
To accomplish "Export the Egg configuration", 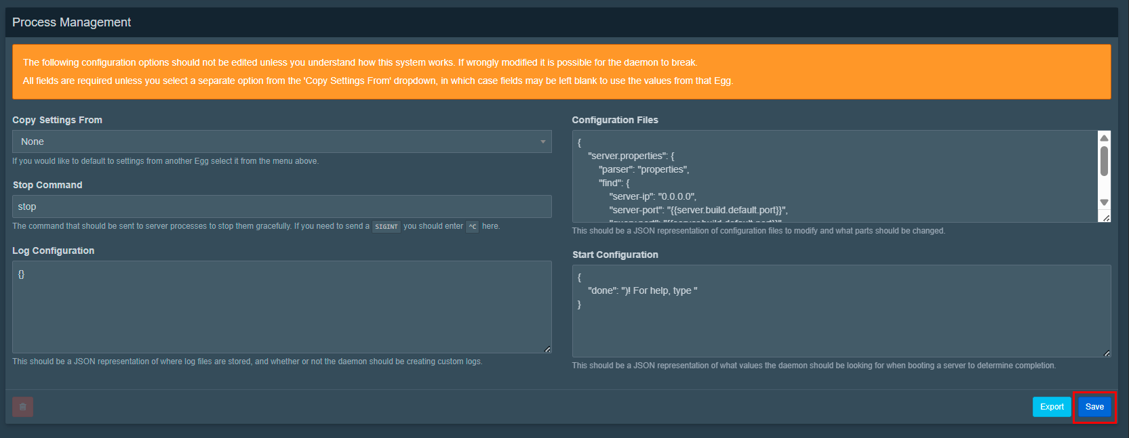I will pyautogui.click(x=1052, y=407).
